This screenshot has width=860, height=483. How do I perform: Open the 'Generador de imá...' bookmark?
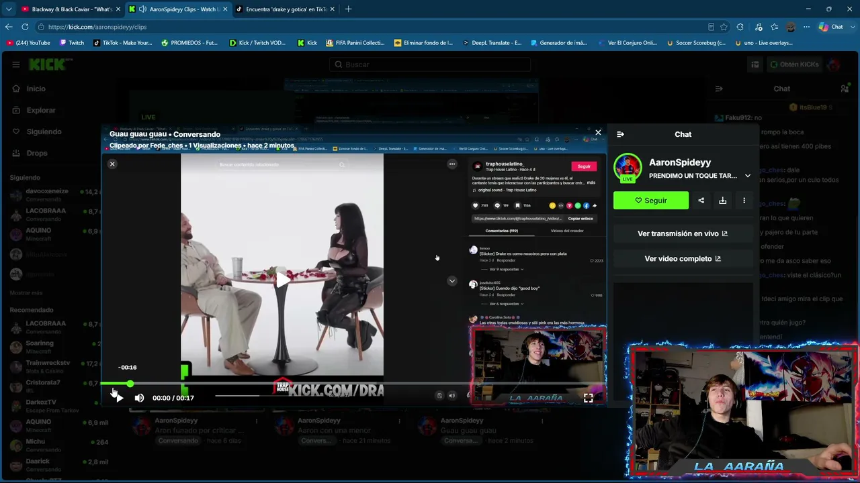[x=558, y=43]
